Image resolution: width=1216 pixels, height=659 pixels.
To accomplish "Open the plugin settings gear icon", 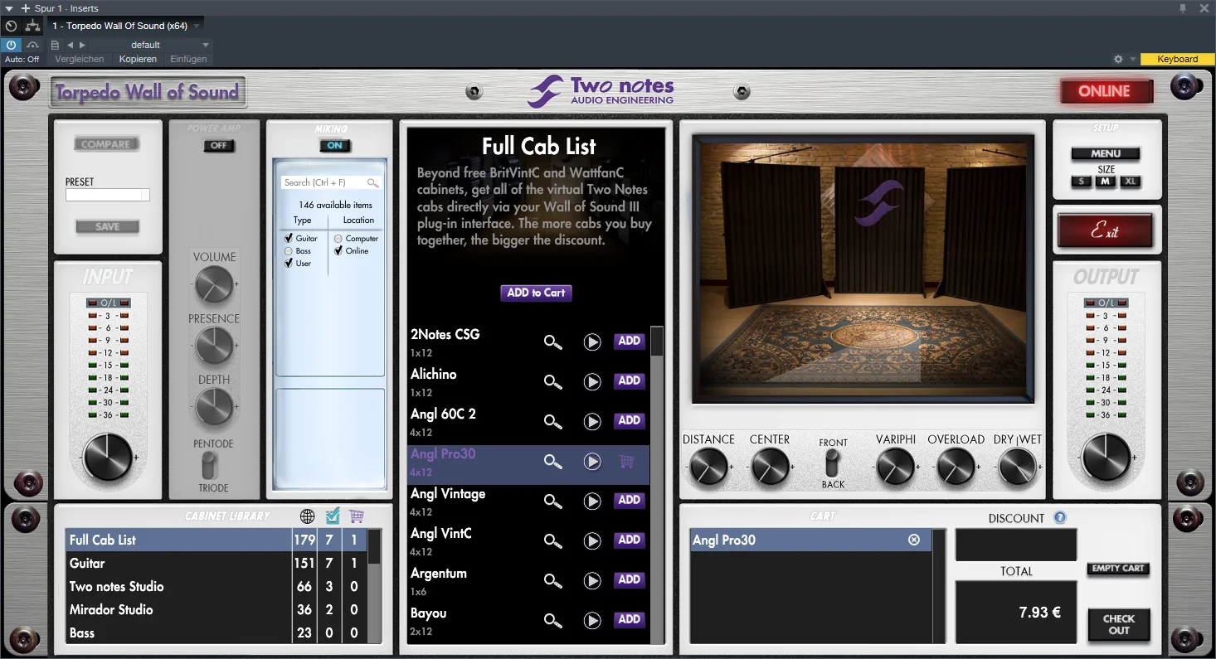I will 1118,60.
